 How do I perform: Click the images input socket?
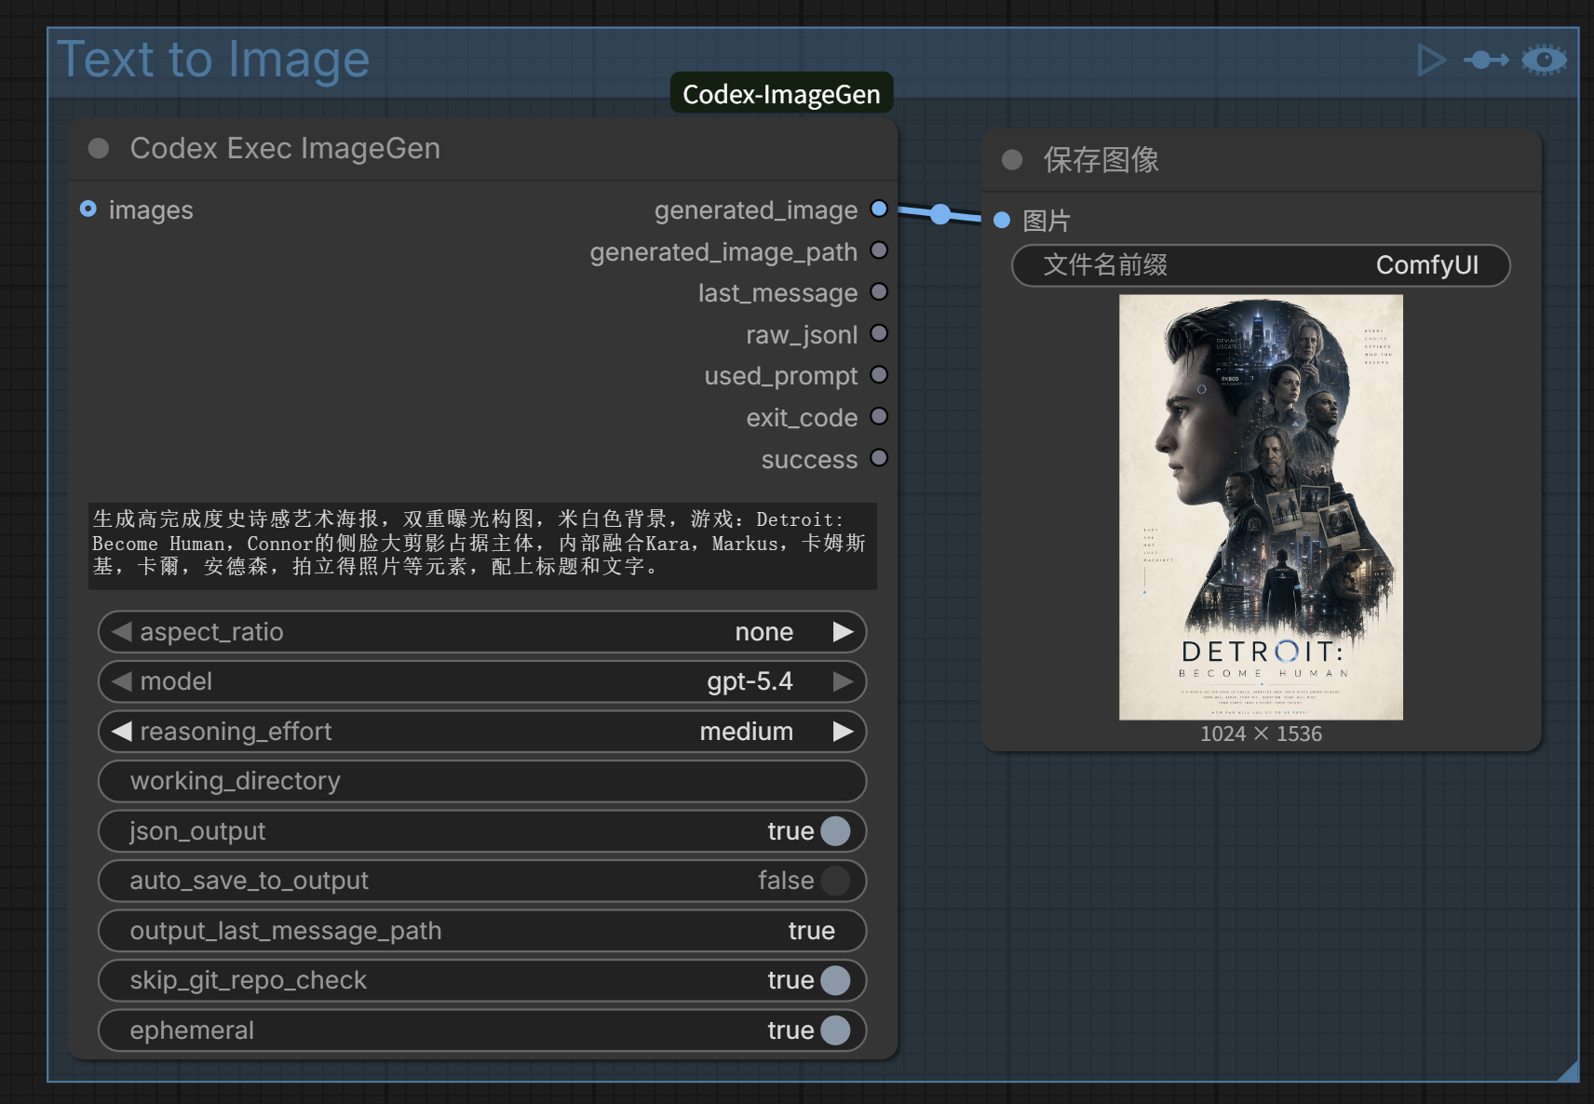coord(88,209)
